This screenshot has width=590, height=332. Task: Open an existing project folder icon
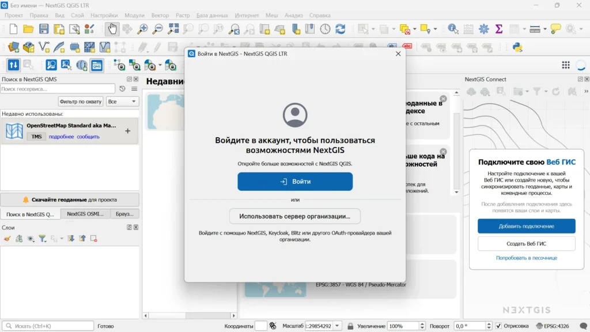pyautogui.click(x=29, y=29)
